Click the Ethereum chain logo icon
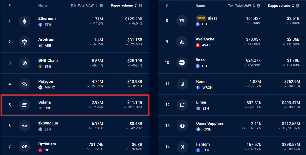306x155 pixels. (25, 21)
